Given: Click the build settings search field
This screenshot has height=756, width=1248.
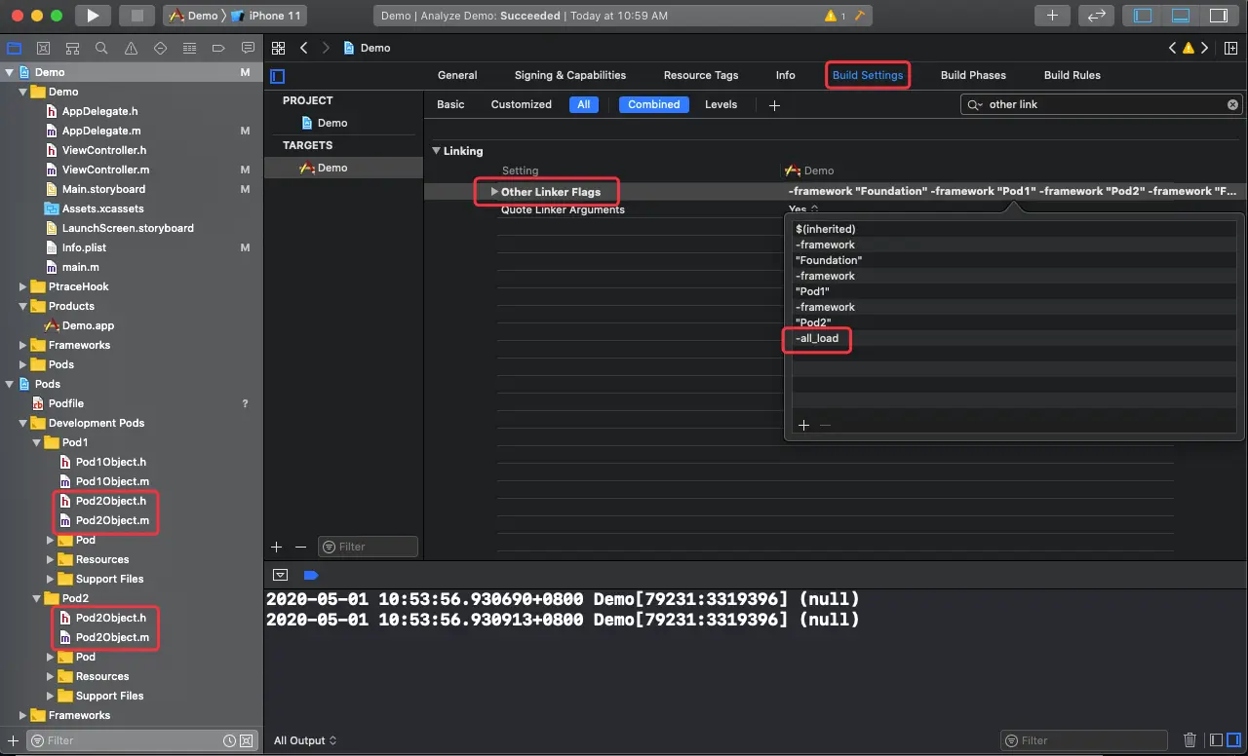Looking at the screenshot, I should (x=1102, y=104).
